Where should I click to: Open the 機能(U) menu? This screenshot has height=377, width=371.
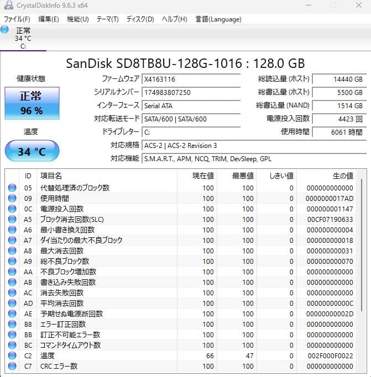[x=77, y=19]
